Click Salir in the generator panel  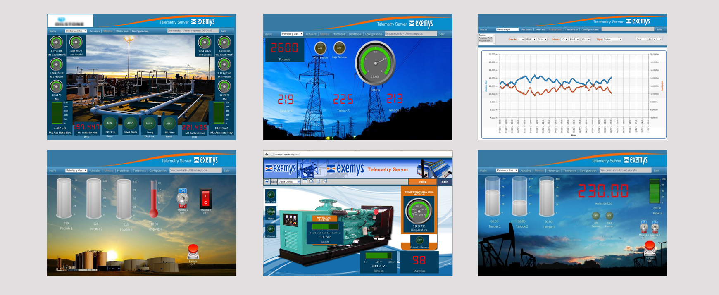[444, 182]
